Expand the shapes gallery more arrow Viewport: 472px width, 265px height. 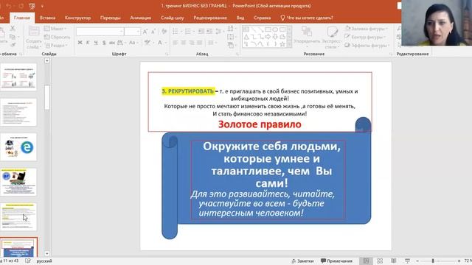click(289, 44)
